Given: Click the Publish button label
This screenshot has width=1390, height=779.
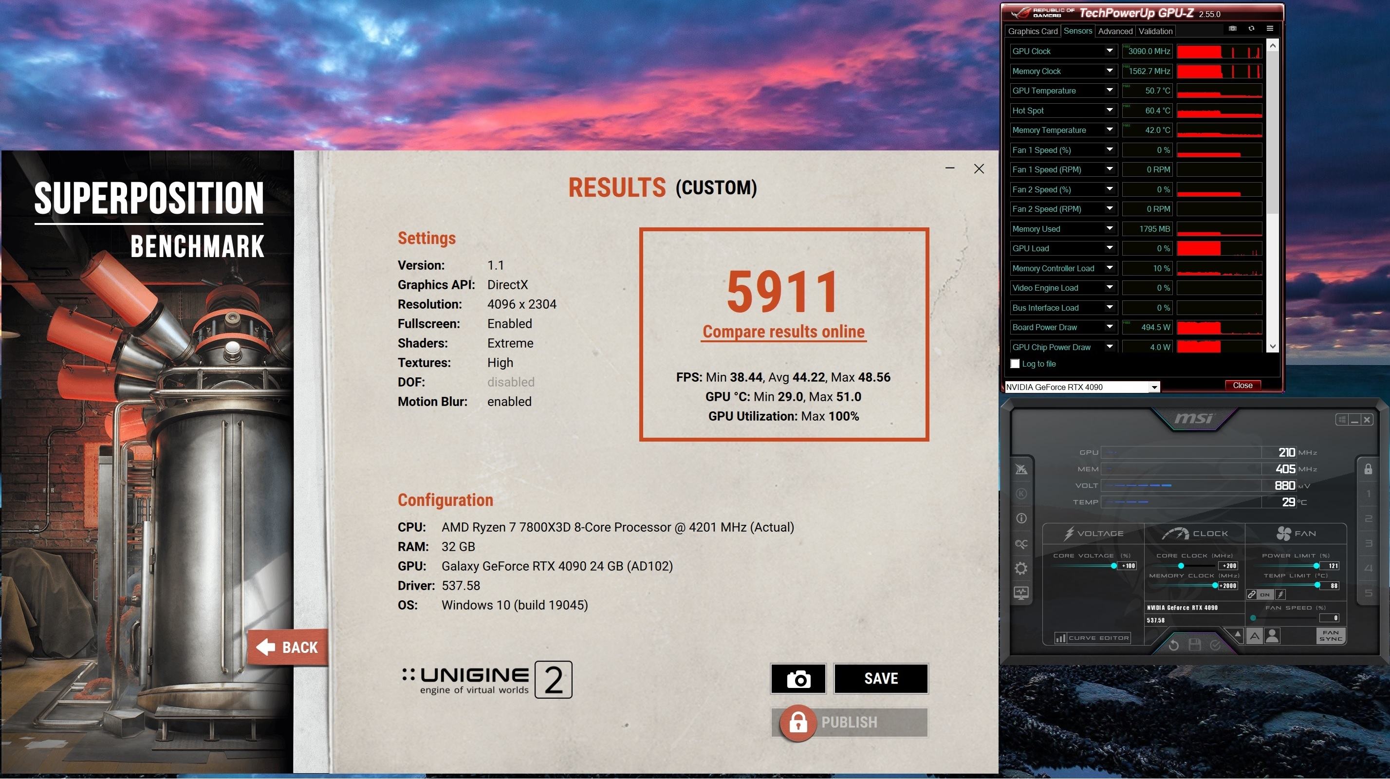Looking at the screenshot, I should [849, 723].
